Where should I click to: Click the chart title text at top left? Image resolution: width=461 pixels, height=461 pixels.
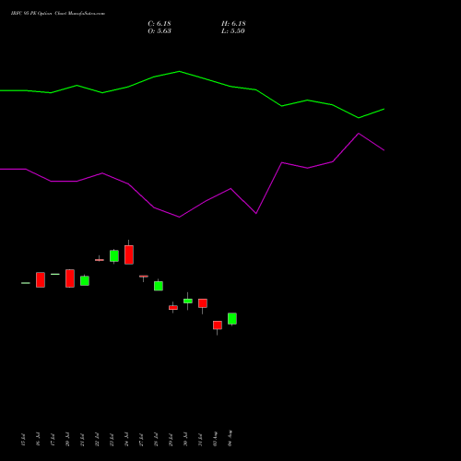click(58, 14)
